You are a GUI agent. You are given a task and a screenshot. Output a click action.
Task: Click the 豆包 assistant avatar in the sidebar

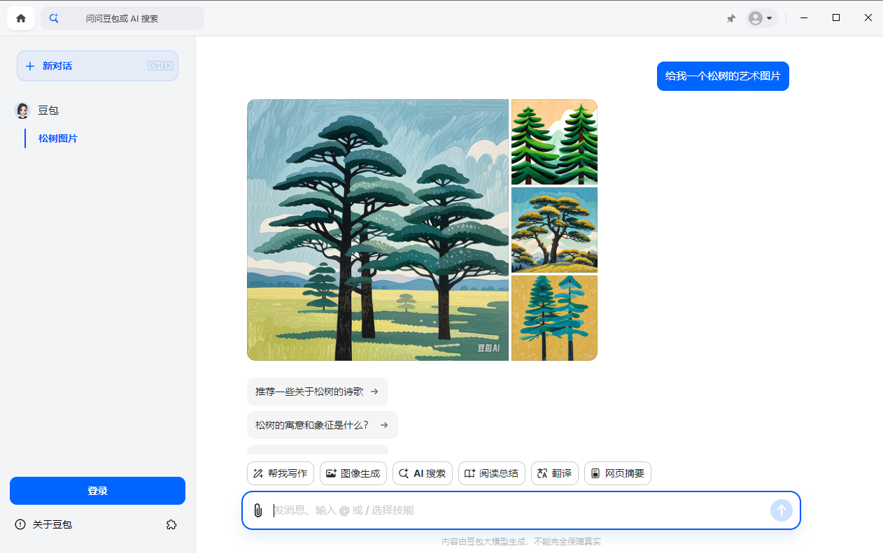pos(22,110)
